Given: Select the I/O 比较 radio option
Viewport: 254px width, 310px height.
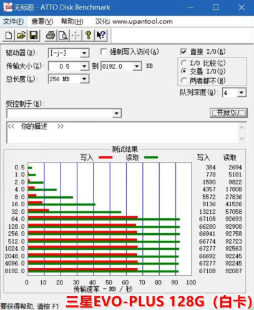Looking at the screenshot, I should coord(183,62).
